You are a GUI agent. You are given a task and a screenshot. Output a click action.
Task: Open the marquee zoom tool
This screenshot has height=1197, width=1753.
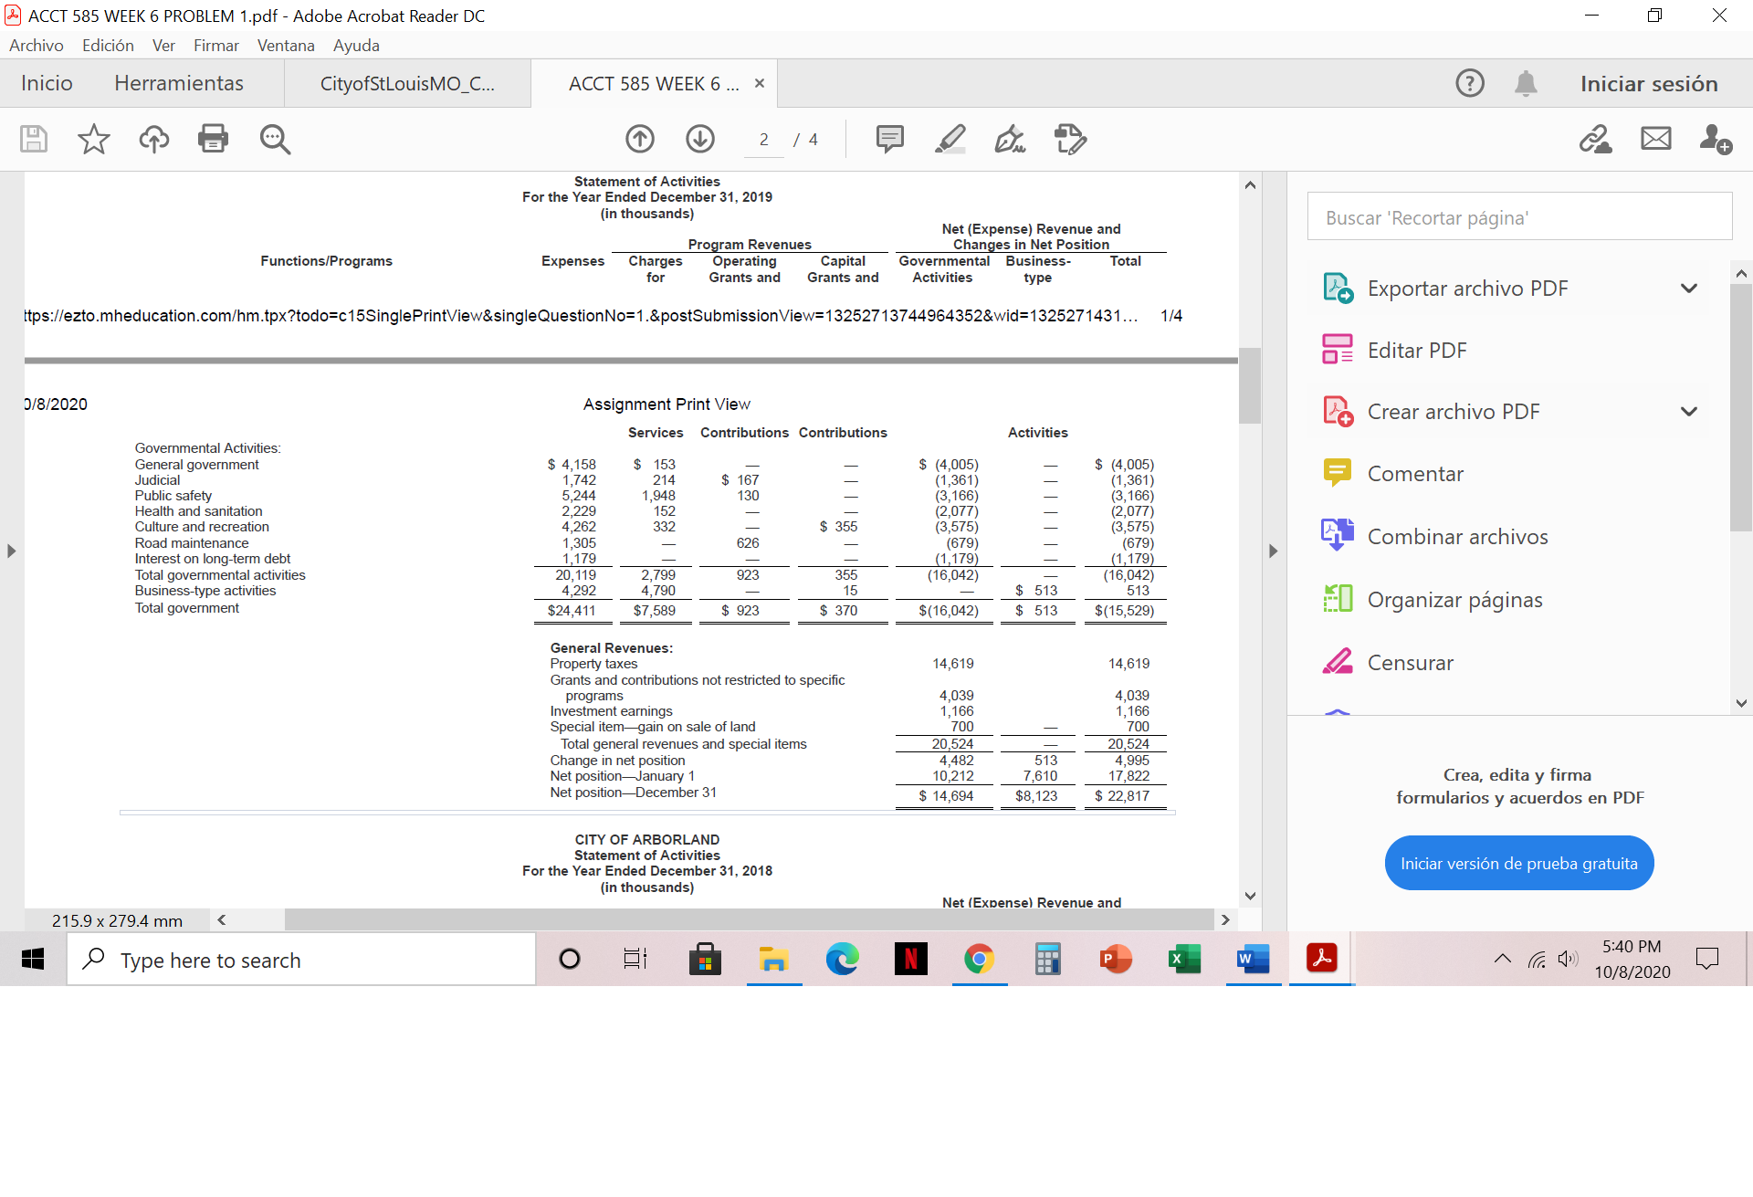274,139
